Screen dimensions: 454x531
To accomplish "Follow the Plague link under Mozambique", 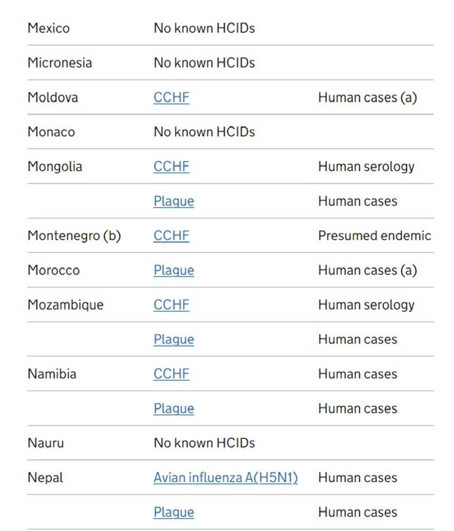I will 174,340.
